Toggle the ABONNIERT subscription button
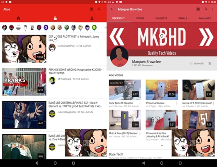Screen dimensions: 217x167 click(197, 63)
